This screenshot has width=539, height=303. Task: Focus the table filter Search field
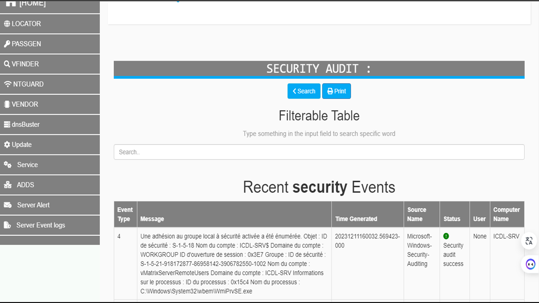click(x=319, y=152)
